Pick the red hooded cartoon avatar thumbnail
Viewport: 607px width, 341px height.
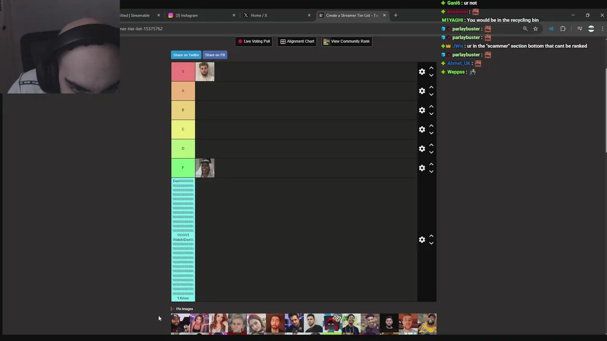coord(332,323)
